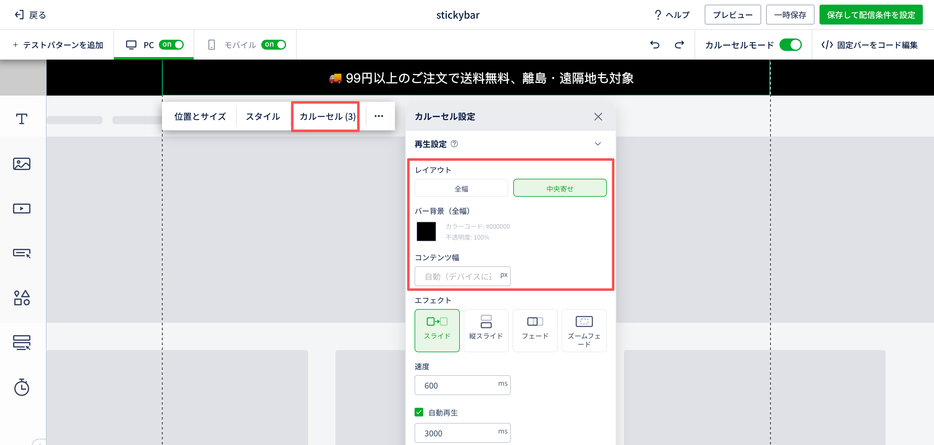Screen dimensions: 934x445
Task: Choose ズームフェード effect
Action: [x=584, y=330]
